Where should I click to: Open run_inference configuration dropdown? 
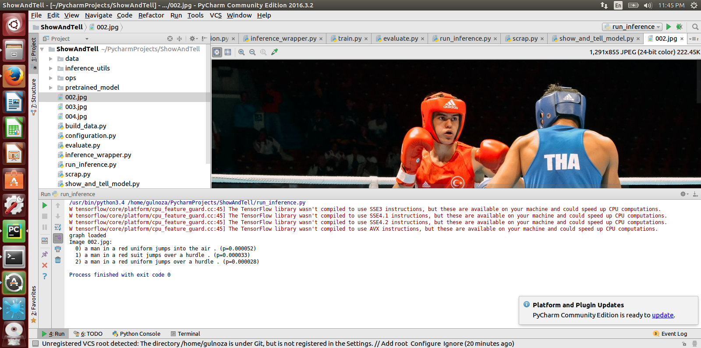pyautogui.click(x=632, y=27)
